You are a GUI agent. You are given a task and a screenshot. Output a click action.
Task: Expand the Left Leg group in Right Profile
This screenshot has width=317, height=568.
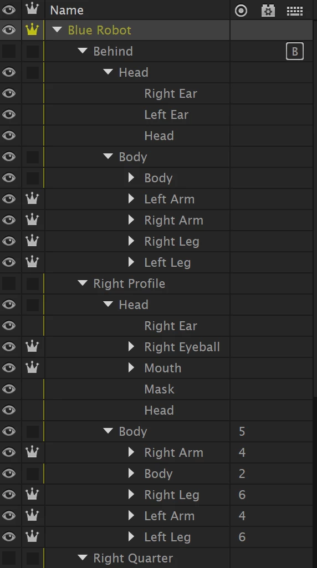[131, 536]
